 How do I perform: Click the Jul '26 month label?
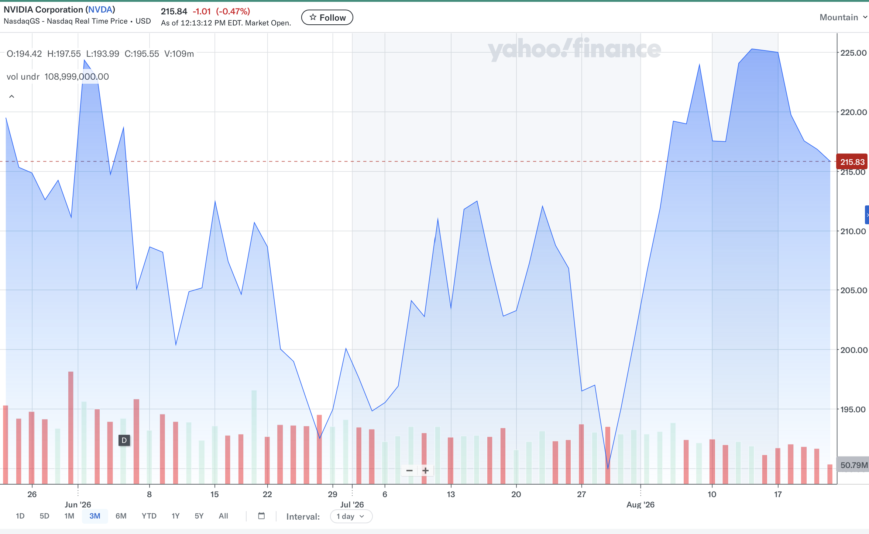[352, 504]
